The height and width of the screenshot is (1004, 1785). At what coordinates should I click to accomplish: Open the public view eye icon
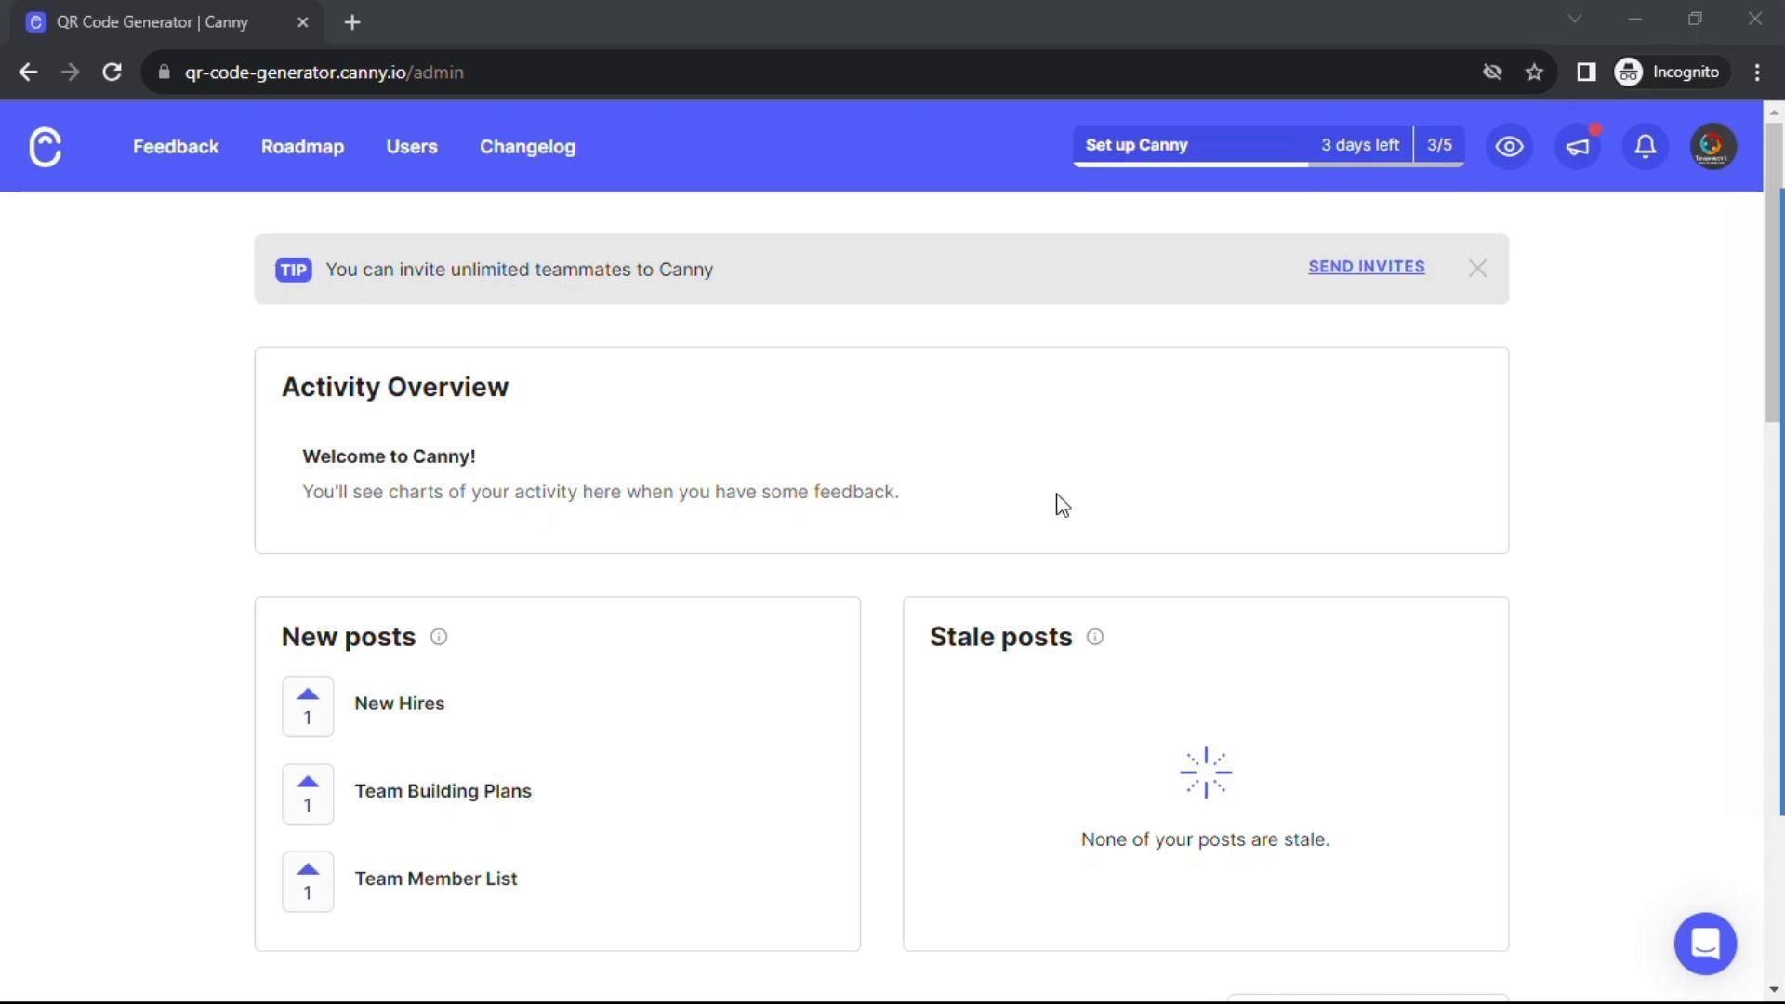(1509, 147)
